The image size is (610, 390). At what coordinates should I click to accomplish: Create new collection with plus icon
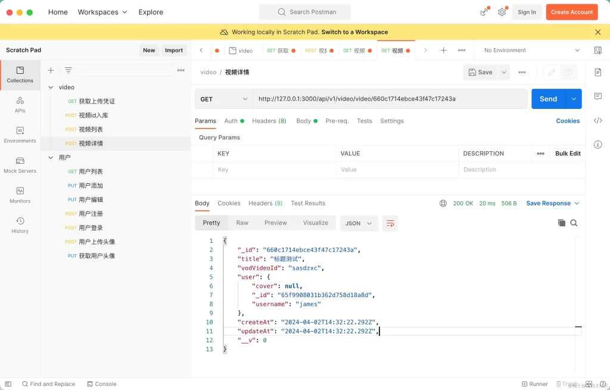[51, 70]
